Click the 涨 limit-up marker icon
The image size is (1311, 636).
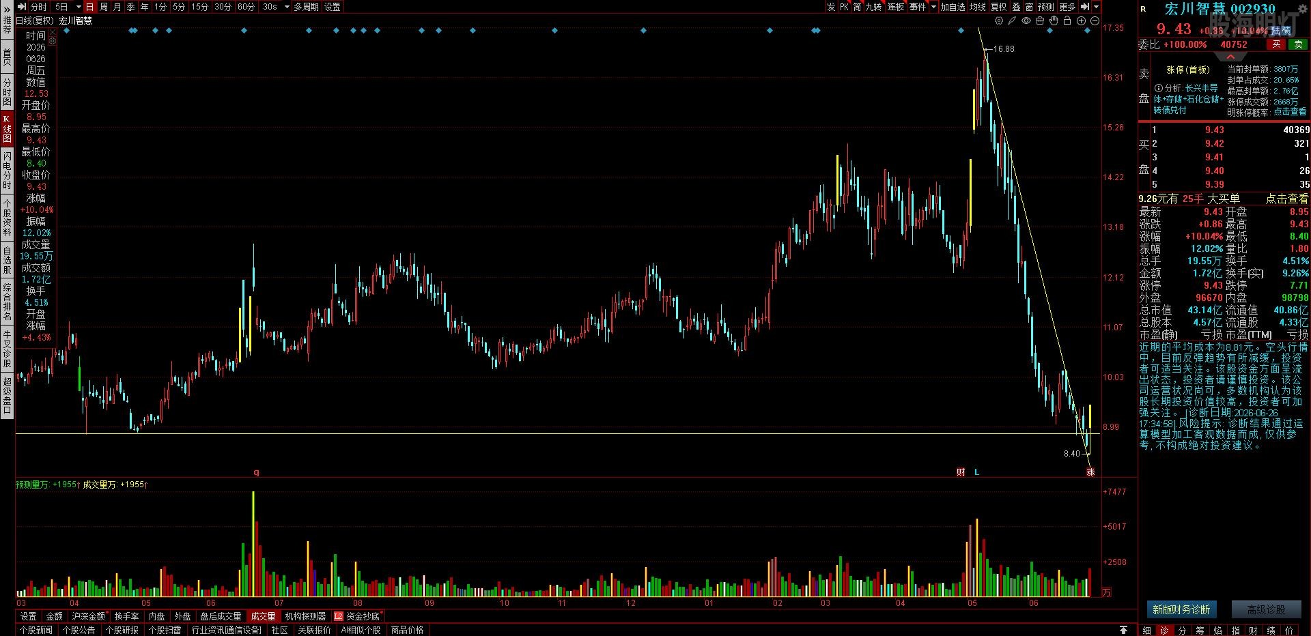tap(1091, 472)
